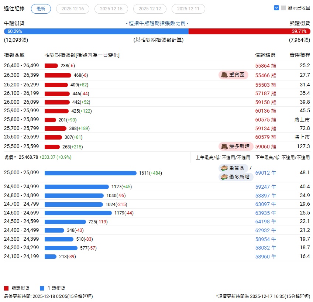This screenshot has width=313, height=302.
Task: Click the bull icon beside blue 最多新增 label
Action: click(x=224, y=177)
